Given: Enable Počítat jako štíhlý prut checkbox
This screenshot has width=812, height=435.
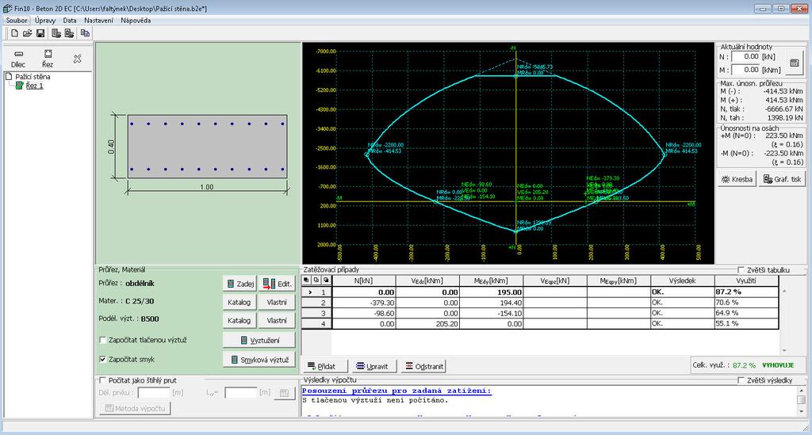Looking at the screenshot, I should point(102,380).
